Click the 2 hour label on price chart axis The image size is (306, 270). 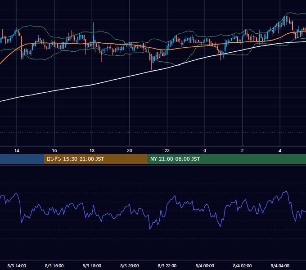coord(242,151)
